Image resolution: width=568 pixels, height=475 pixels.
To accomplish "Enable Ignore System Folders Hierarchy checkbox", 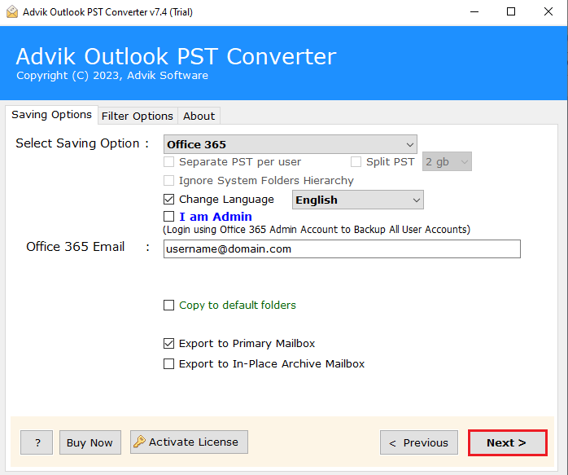I will 168,180.
